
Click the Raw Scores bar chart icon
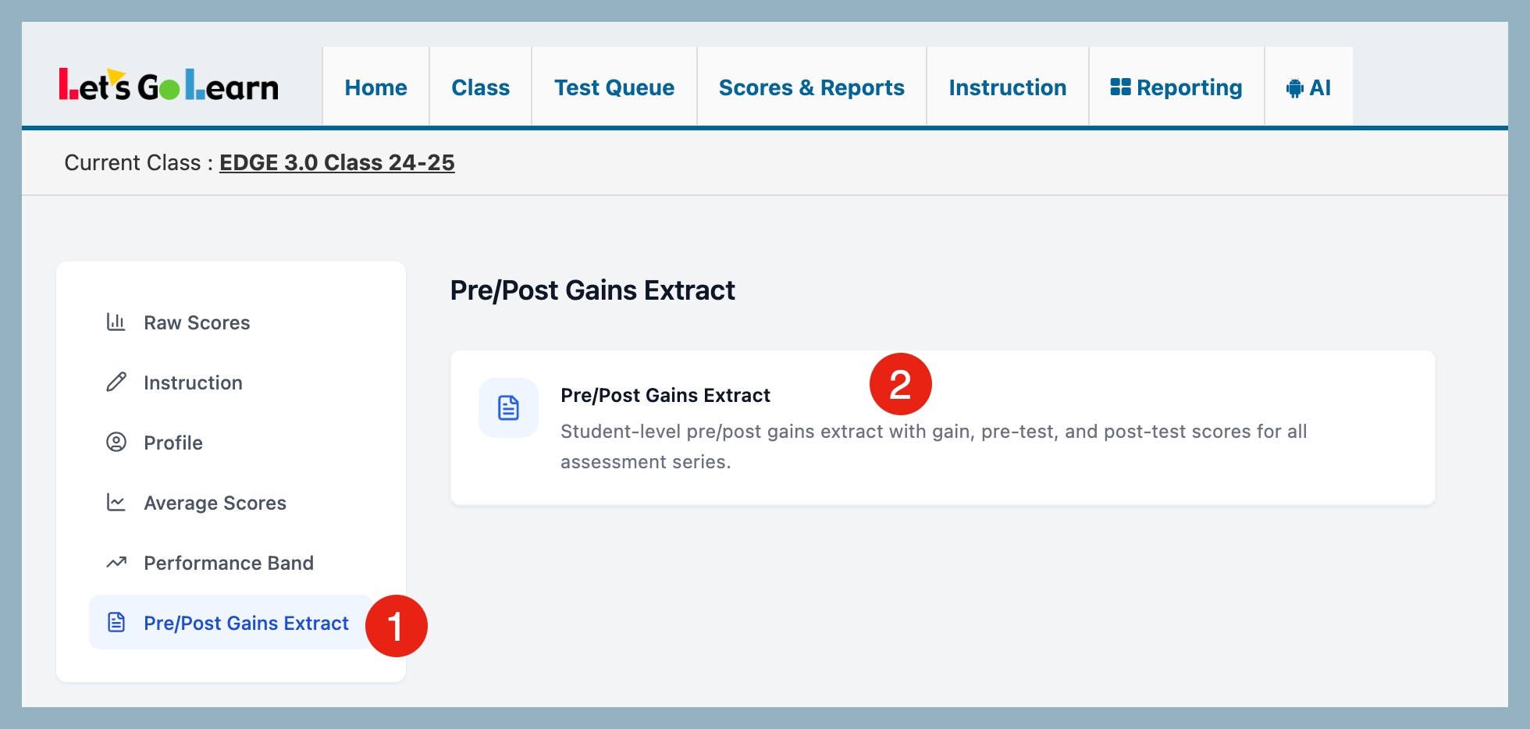(x=116, y=322)
